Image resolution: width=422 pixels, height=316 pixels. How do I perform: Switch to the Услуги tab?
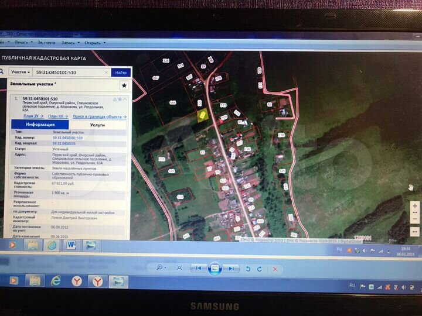[x=97, y=125]
